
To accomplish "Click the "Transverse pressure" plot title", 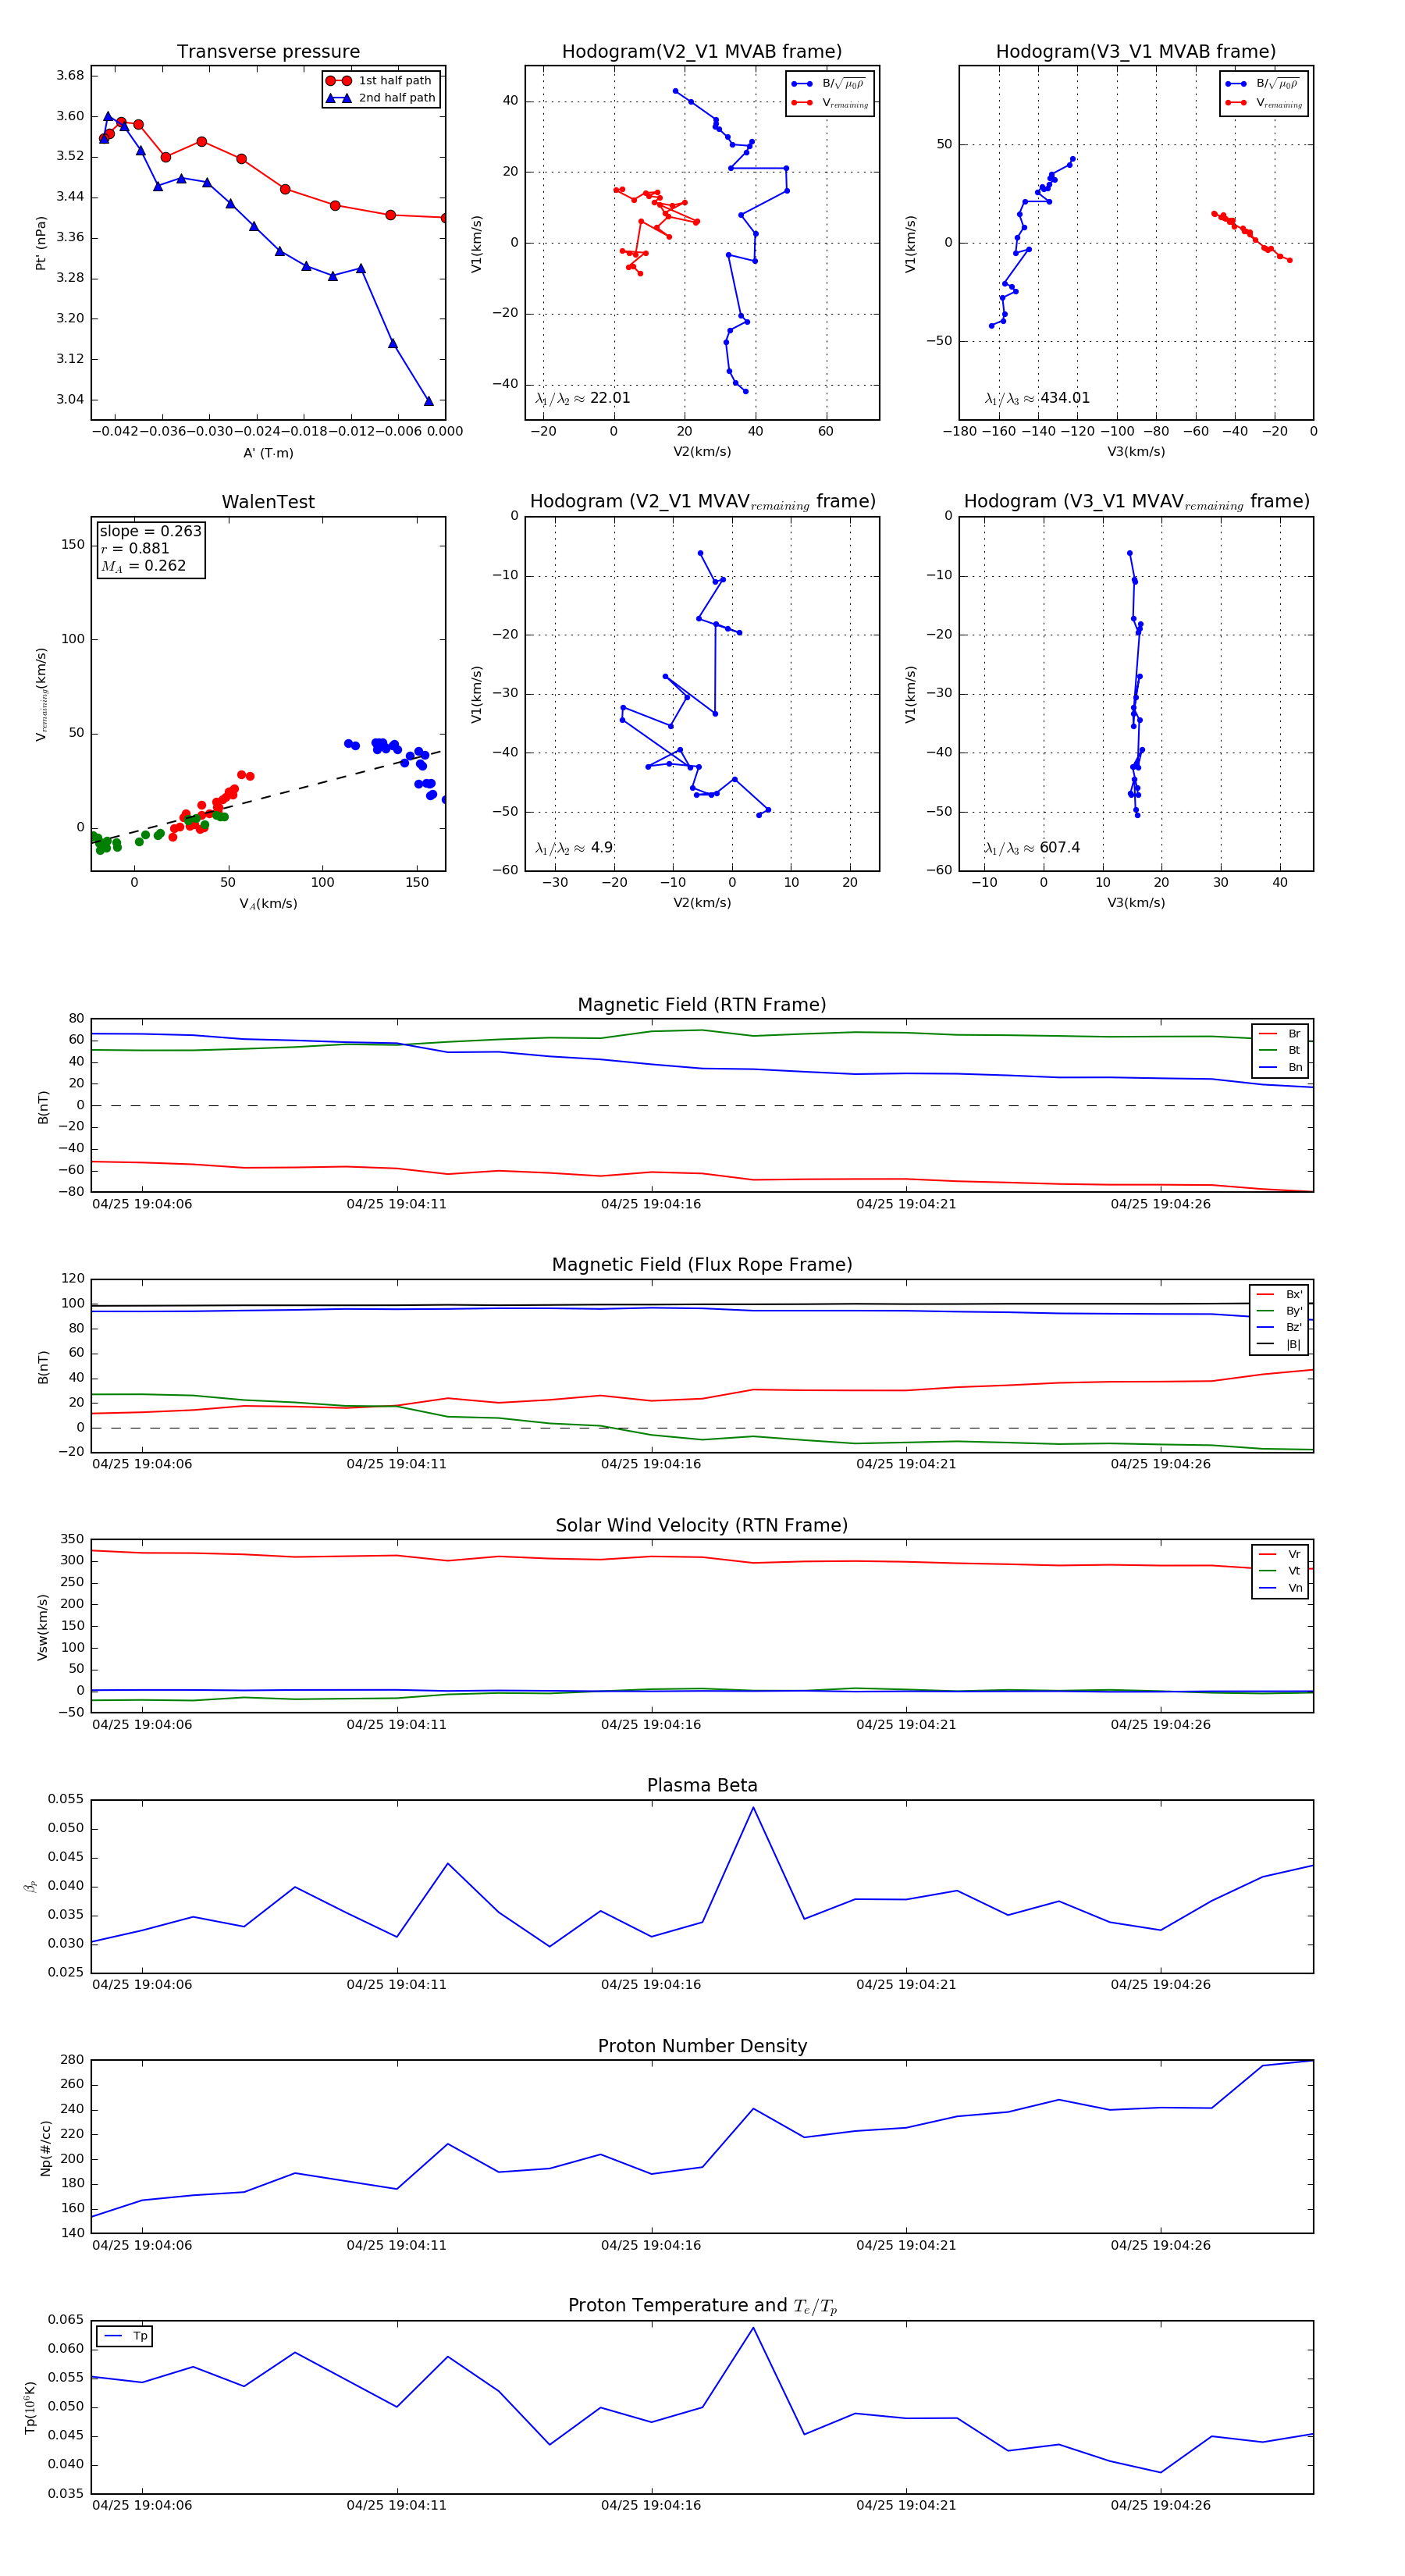I will click(268, 51).
